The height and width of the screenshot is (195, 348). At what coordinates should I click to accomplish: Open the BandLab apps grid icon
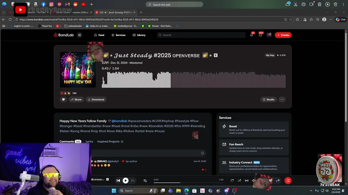point(79,35)
